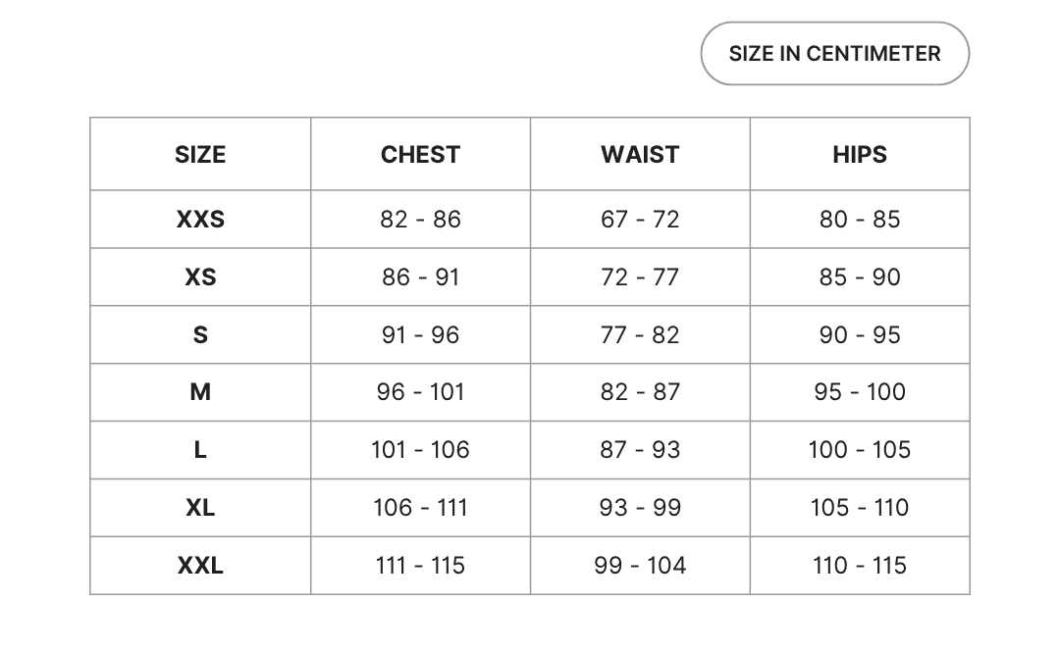
Task: Click chest value 82 - 86
Action: tap(420, 220)
